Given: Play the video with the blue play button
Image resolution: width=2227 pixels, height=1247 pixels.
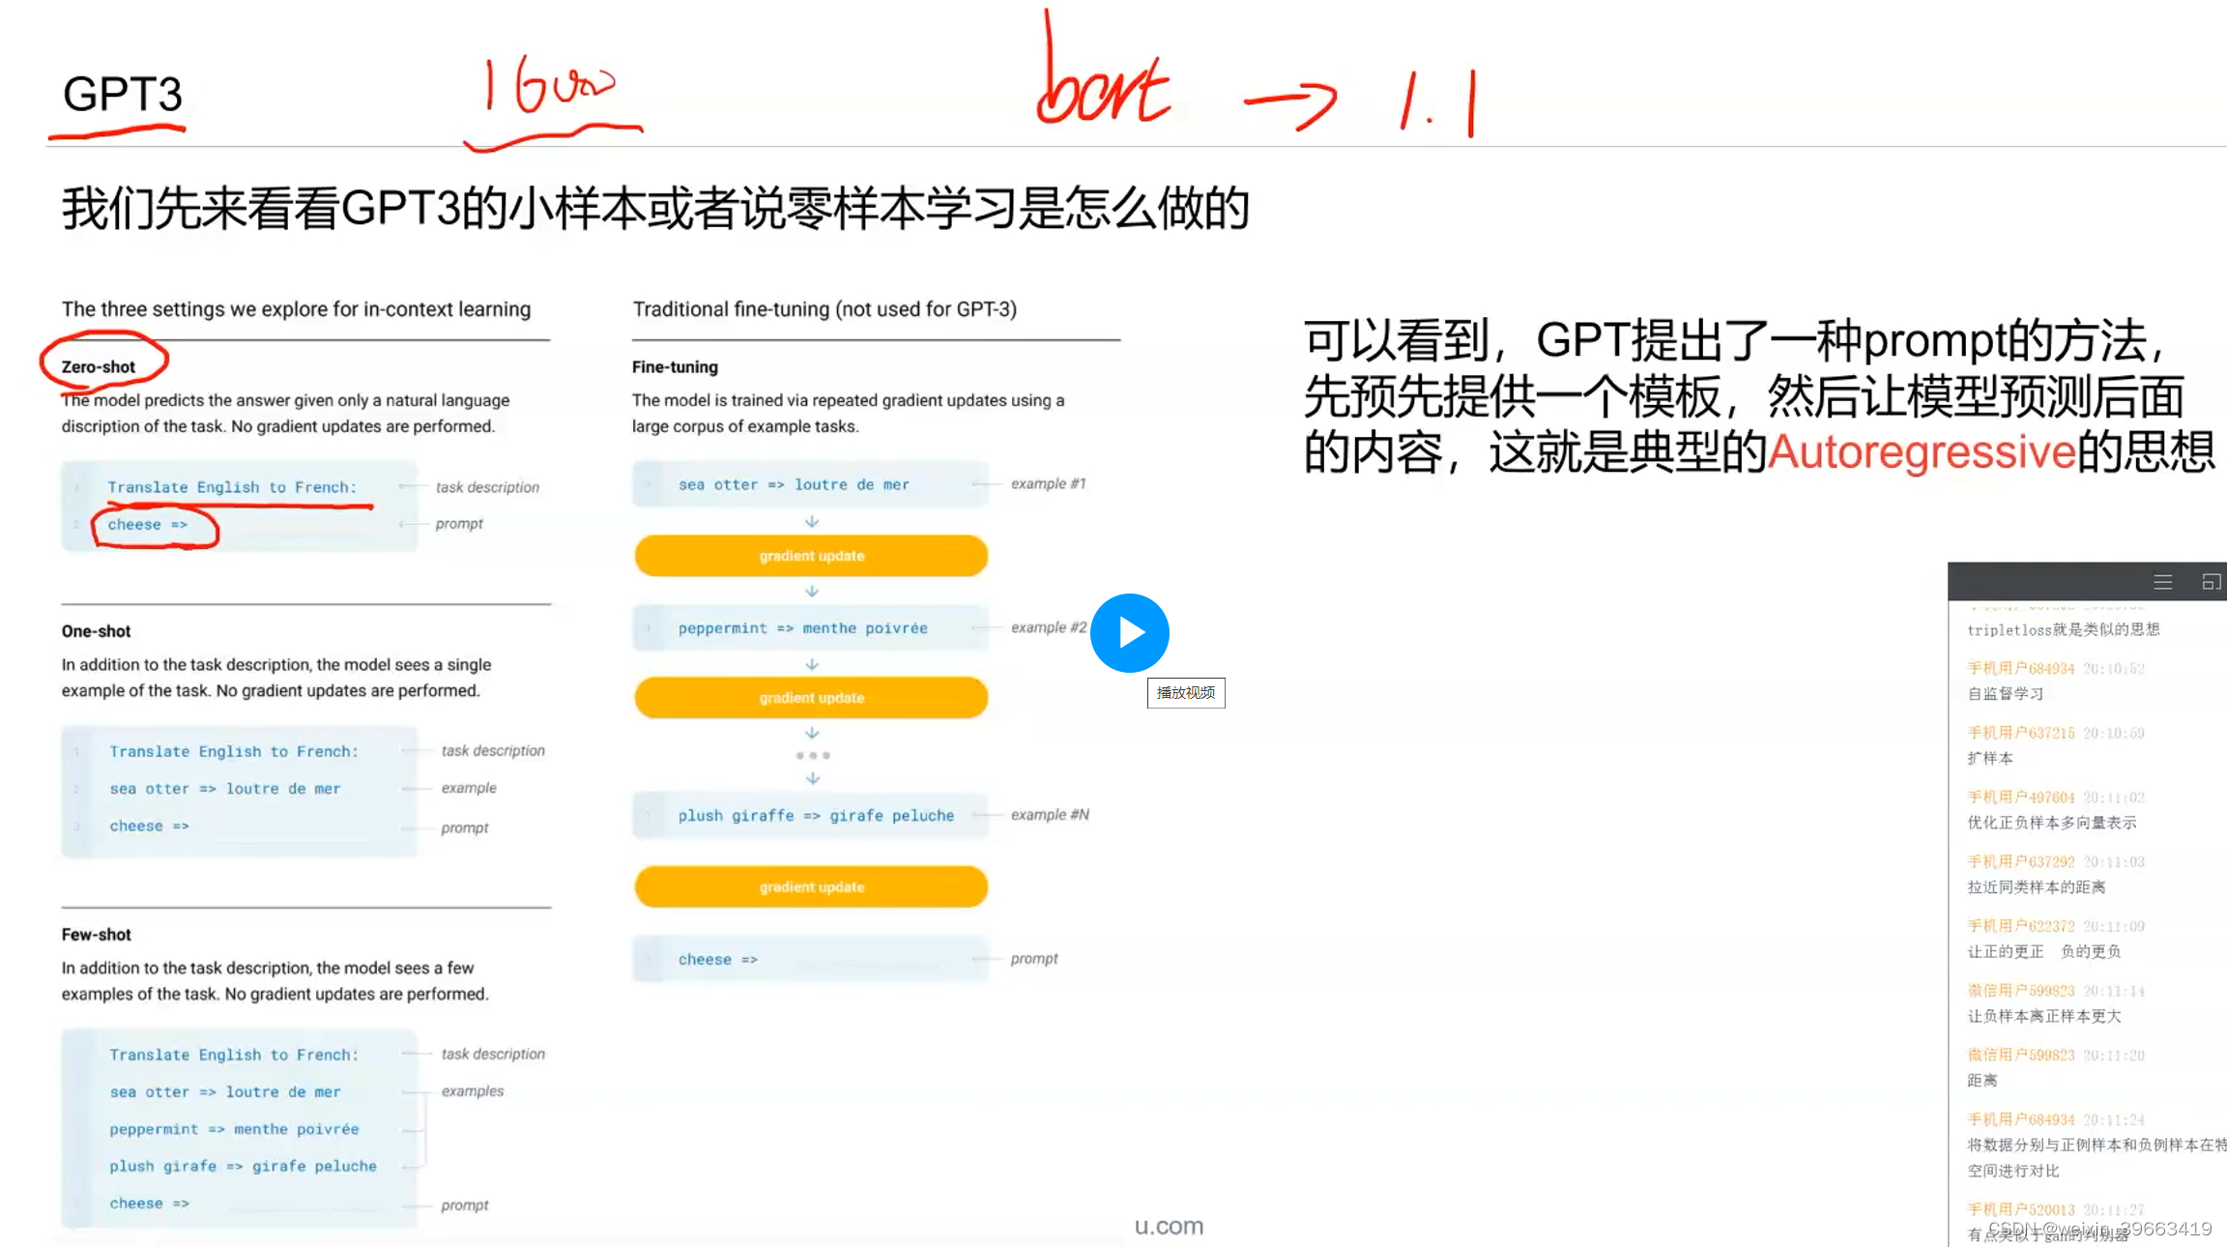Looking at the screenshot, I should 1129,633.
